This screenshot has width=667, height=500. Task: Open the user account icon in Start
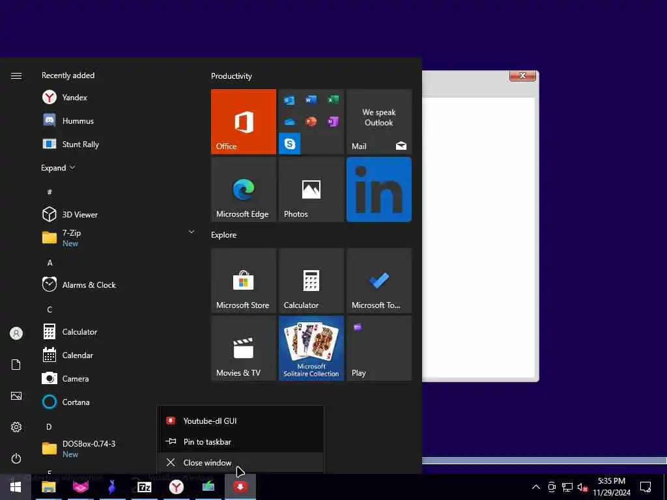point(16,333)
